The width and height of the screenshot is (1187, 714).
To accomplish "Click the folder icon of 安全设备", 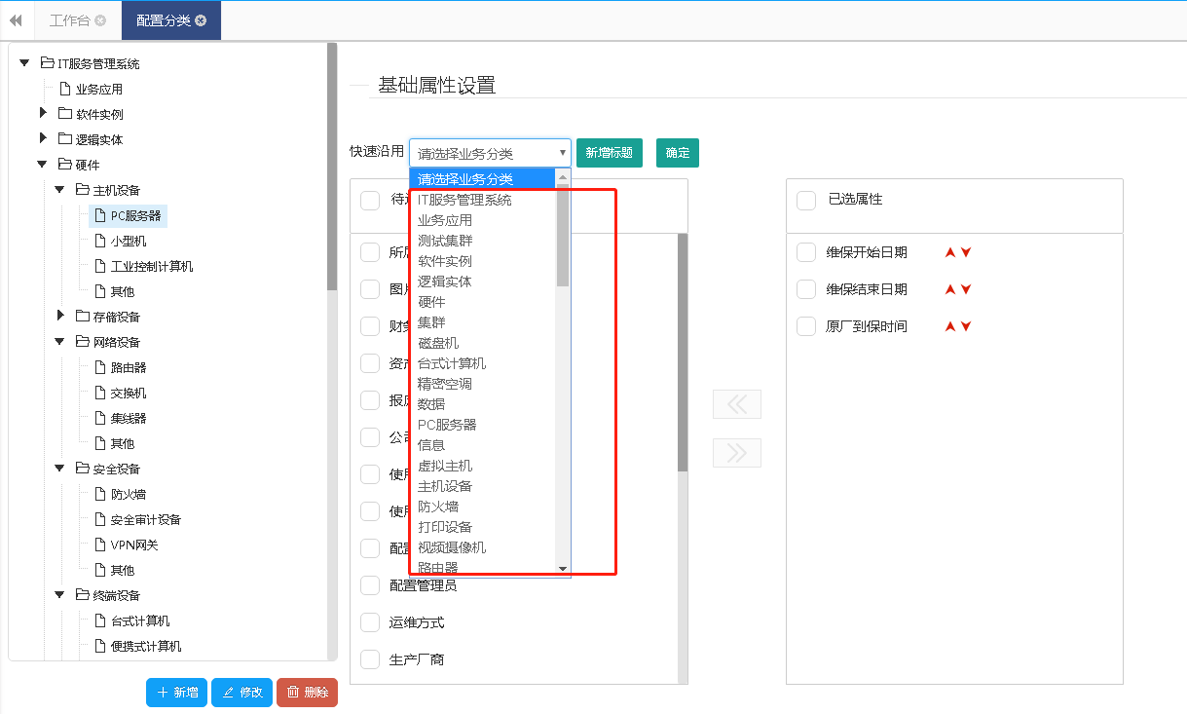I will click(x=83, y=469).
